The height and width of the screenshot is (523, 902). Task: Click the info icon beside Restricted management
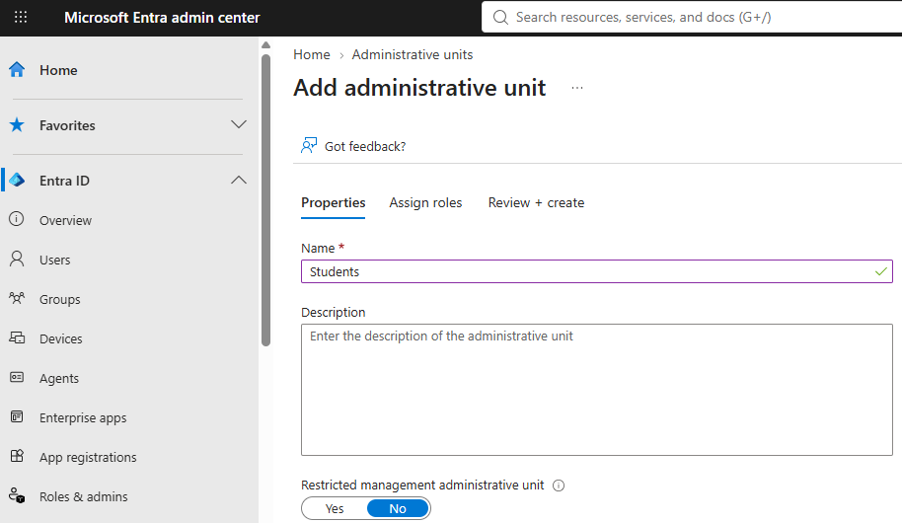tap(558, 486)
